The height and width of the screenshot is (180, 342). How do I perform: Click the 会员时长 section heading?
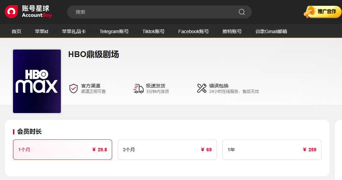[29, 131]
